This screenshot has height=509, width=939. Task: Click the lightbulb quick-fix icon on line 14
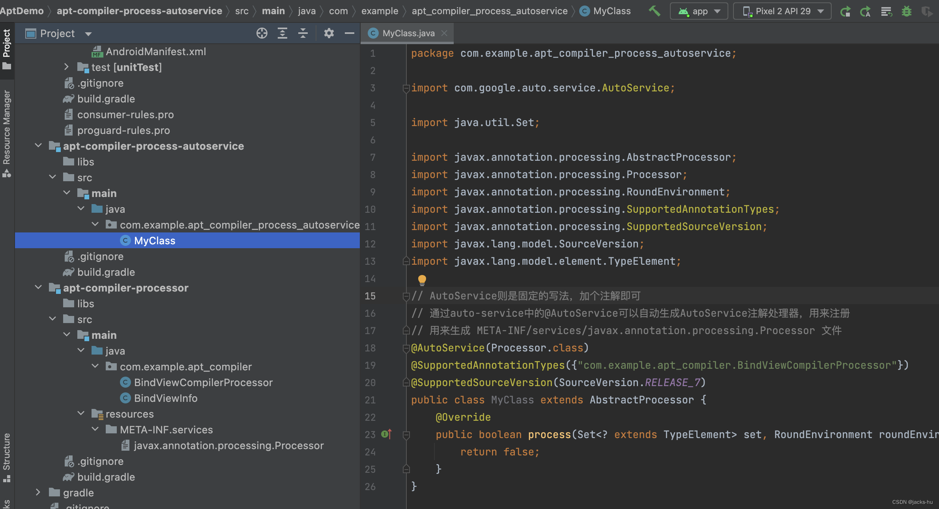[422, 280]
